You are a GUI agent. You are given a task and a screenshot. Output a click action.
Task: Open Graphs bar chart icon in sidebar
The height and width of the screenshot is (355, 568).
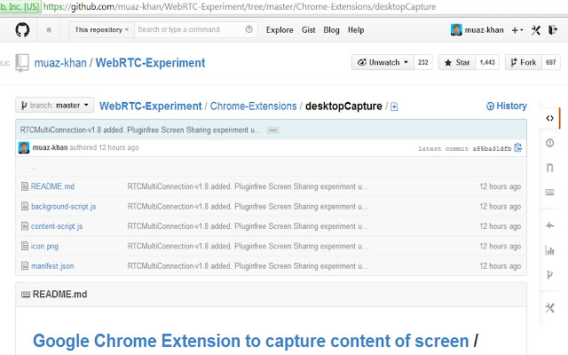(x=550, y=250)
